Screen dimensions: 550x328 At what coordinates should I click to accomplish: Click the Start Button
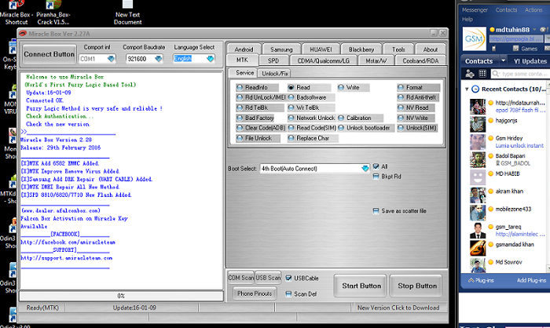coord(361,286)
